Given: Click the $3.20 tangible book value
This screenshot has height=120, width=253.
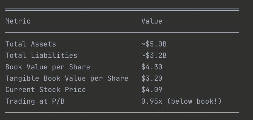Looking at the screenshot, I should pyautogui.click(x=152, y=79).
